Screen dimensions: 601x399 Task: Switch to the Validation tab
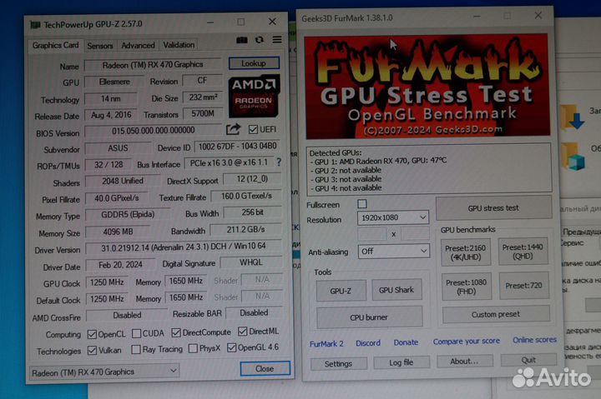coord(179,45)
